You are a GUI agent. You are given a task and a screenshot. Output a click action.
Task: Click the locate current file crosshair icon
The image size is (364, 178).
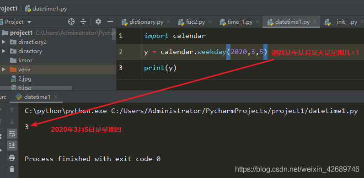click(71, 22)
